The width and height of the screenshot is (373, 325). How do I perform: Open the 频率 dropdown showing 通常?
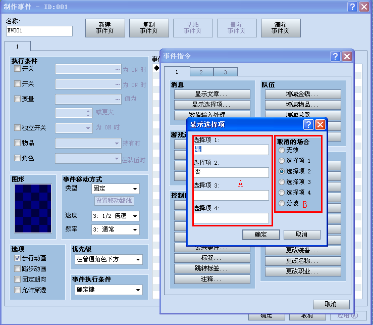pos(116,229)
